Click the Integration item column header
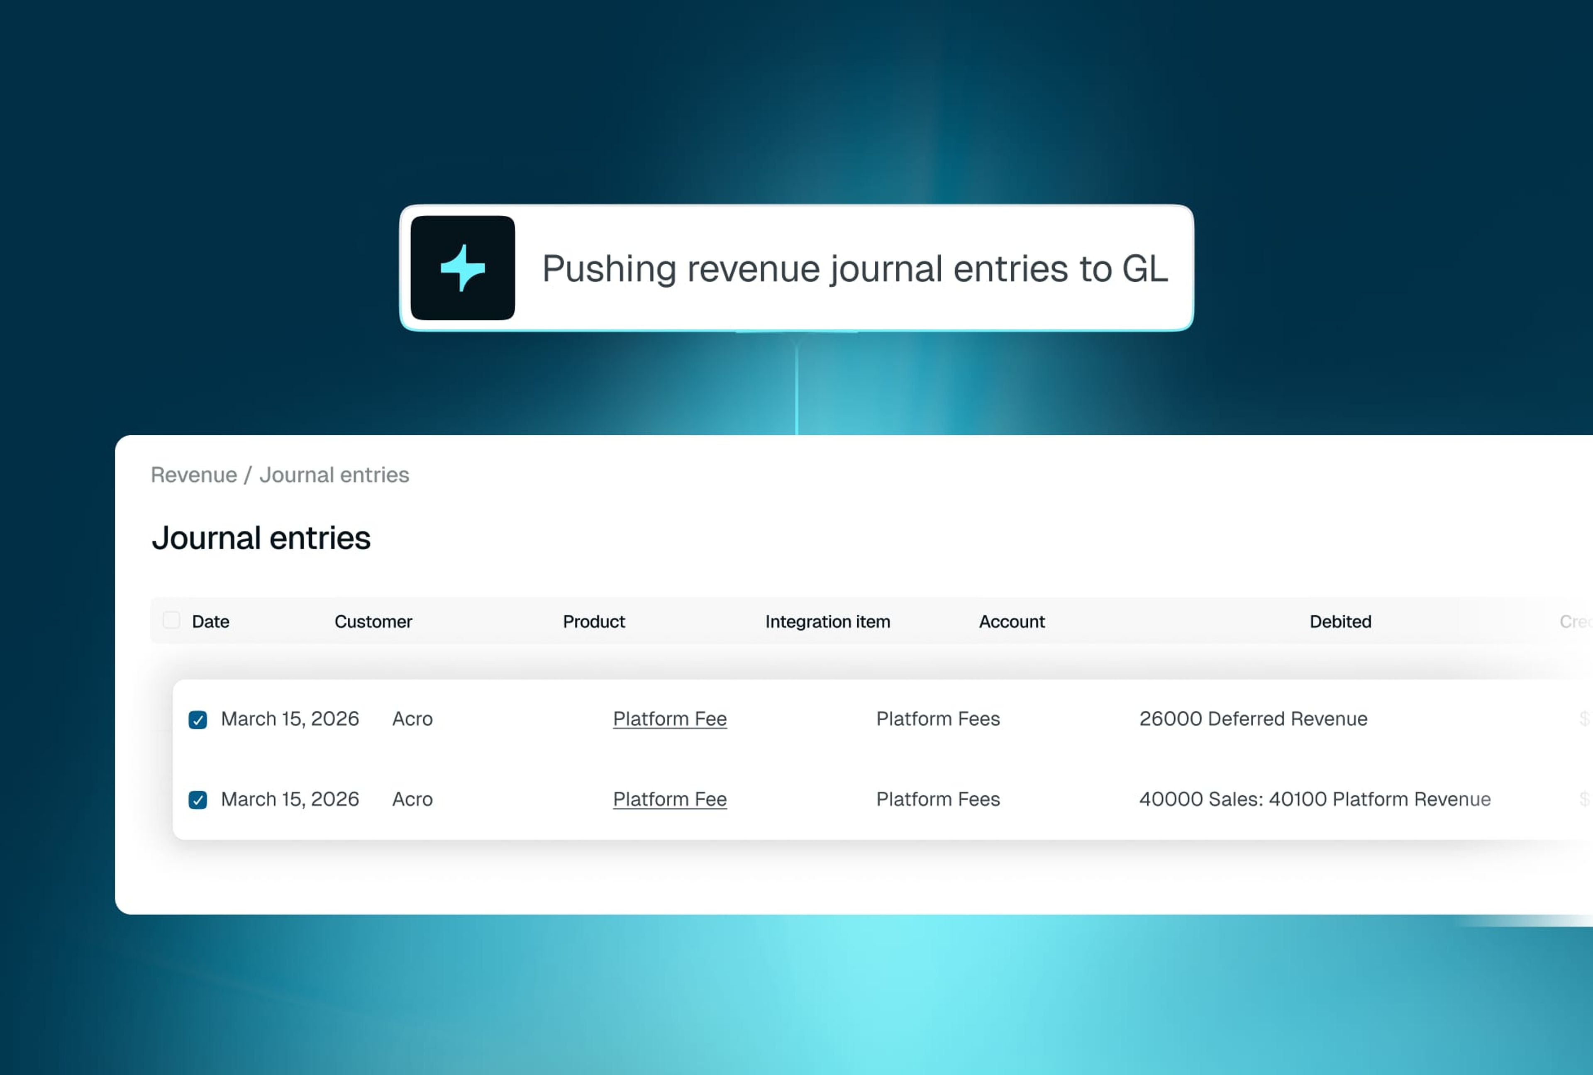Image resolution: width=1593 pixels, height=1075 pixels. pos(827,622)
